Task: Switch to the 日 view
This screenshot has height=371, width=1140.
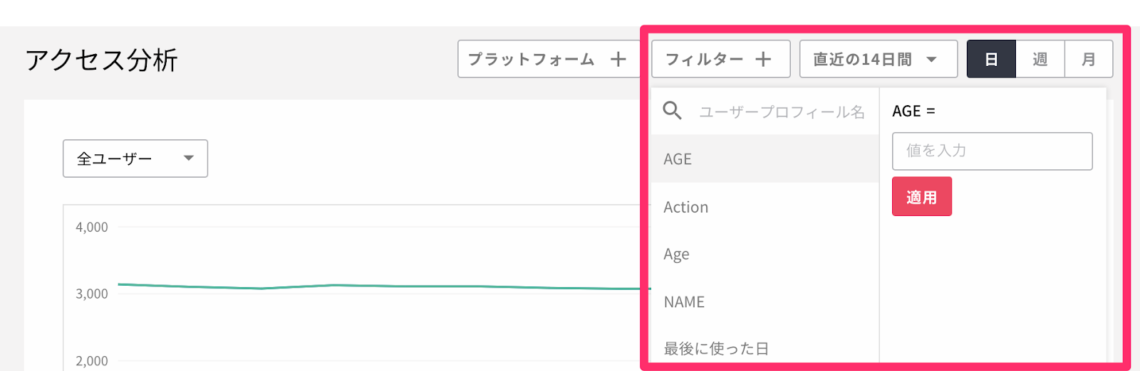Action: pos(991,59)
